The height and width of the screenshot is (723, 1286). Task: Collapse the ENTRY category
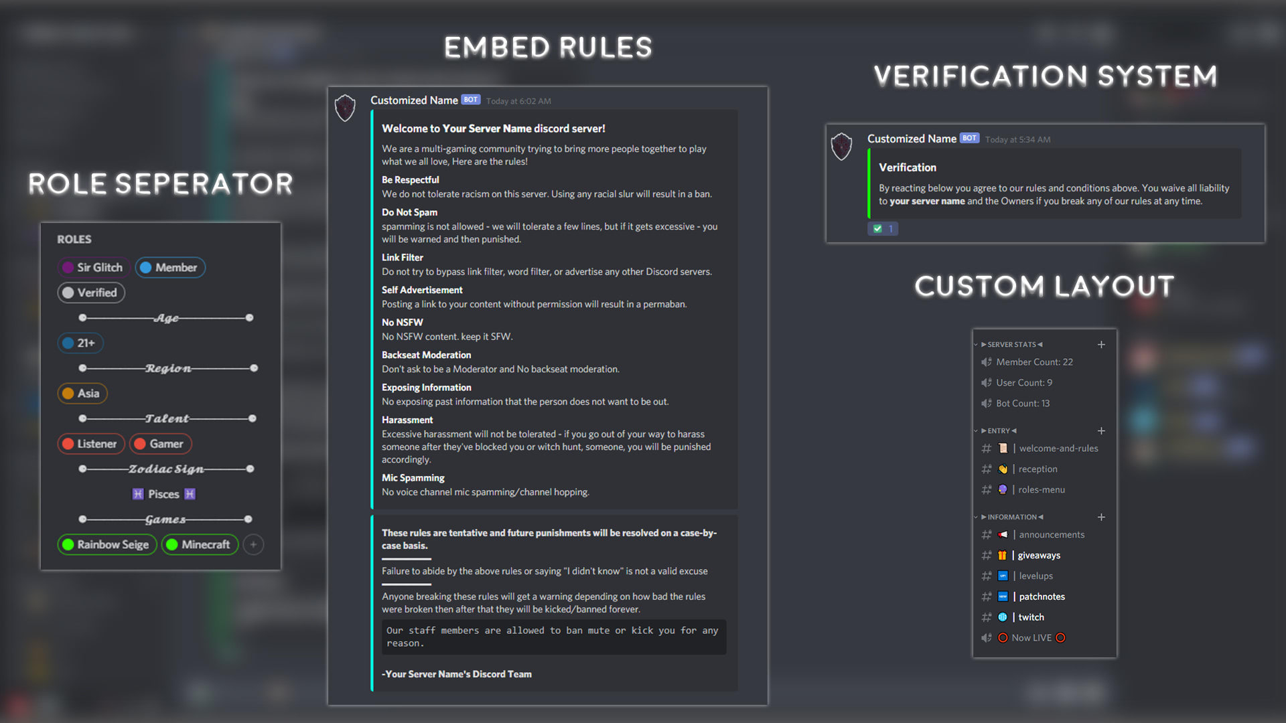(976, 430)
